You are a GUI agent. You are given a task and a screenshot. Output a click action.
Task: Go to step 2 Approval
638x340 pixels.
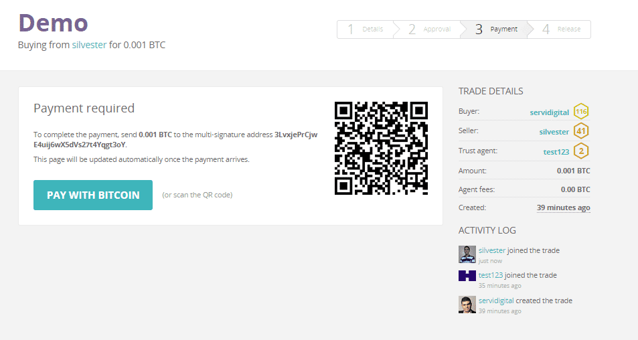[x=430, y=29]
